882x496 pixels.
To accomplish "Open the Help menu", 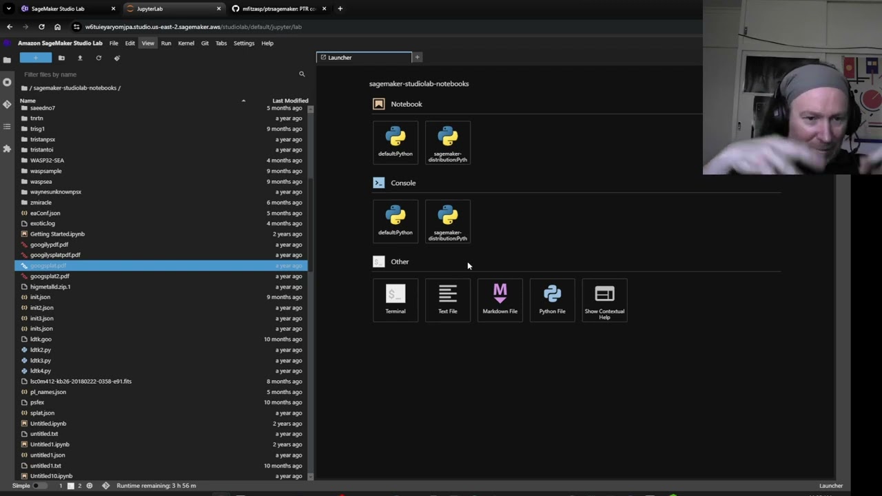I will tap(267, 43).
